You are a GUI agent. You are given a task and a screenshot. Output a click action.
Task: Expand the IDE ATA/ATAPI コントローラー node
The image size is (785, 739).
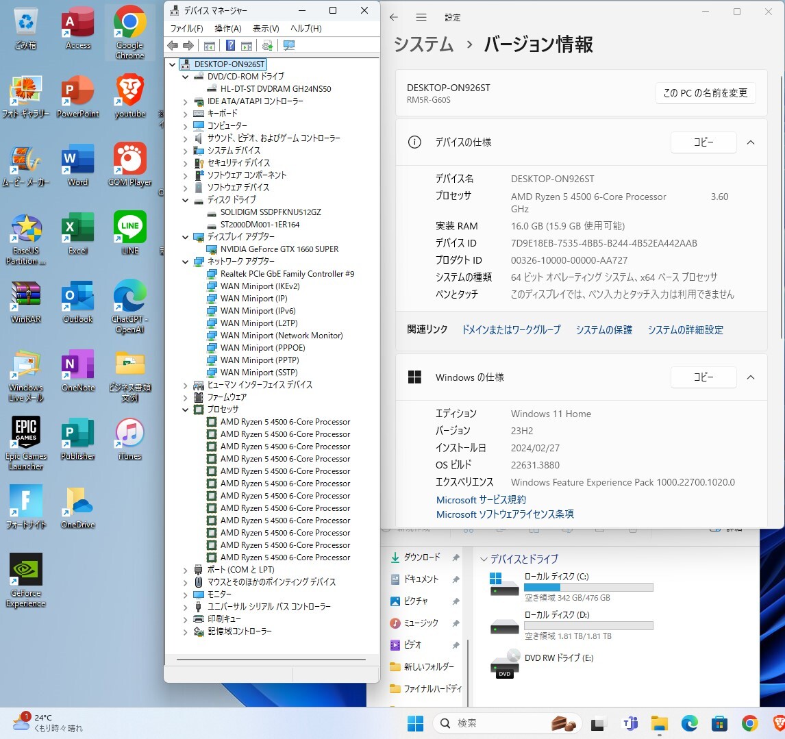[185, 101]
